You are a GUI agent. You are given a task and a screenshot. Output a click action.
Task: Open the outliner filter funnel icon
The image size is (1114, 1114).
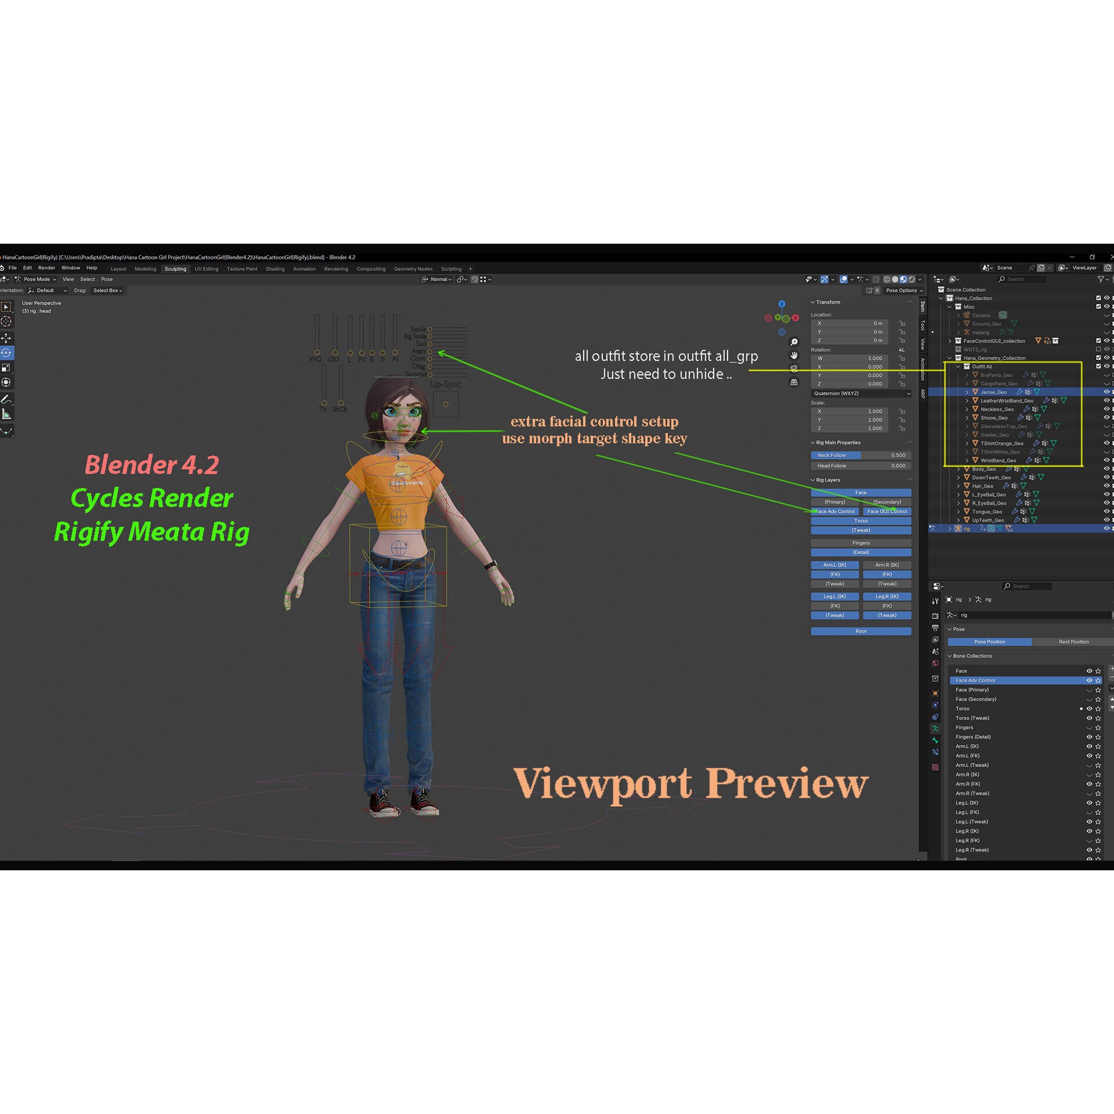[x=1101, y=279]
